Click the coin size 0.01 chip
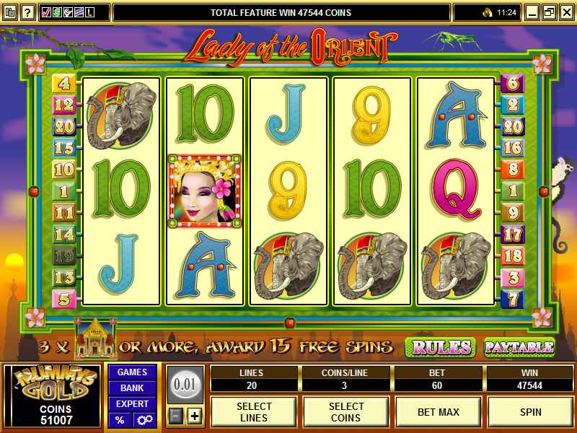Viewport: 577px width, 433px height. (x=185, y=385)
